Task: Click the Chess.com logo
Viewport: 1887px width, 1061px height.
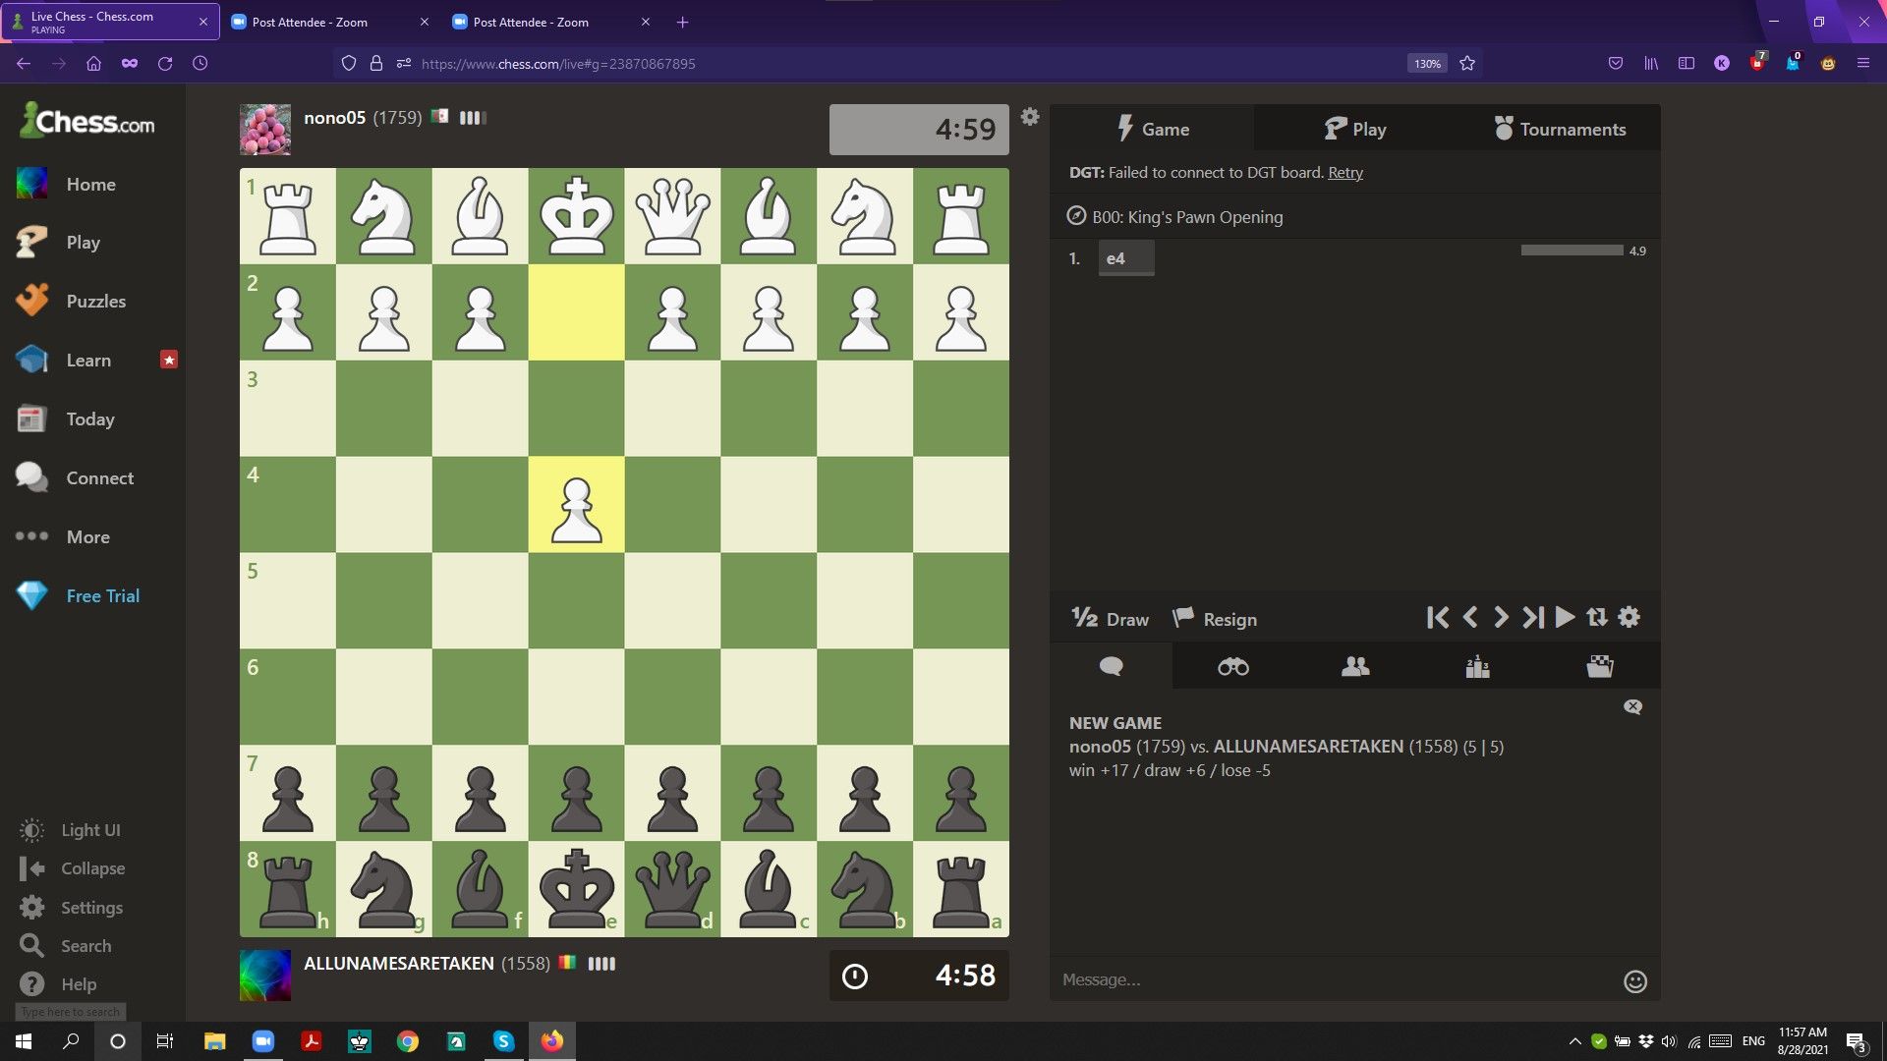Action: point(87,121)
